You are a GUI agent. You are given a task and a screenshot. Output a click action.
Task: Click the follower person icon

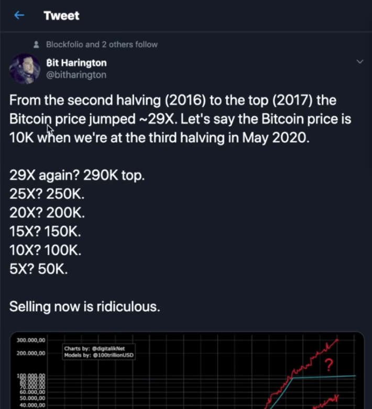[x=36, y=45]
